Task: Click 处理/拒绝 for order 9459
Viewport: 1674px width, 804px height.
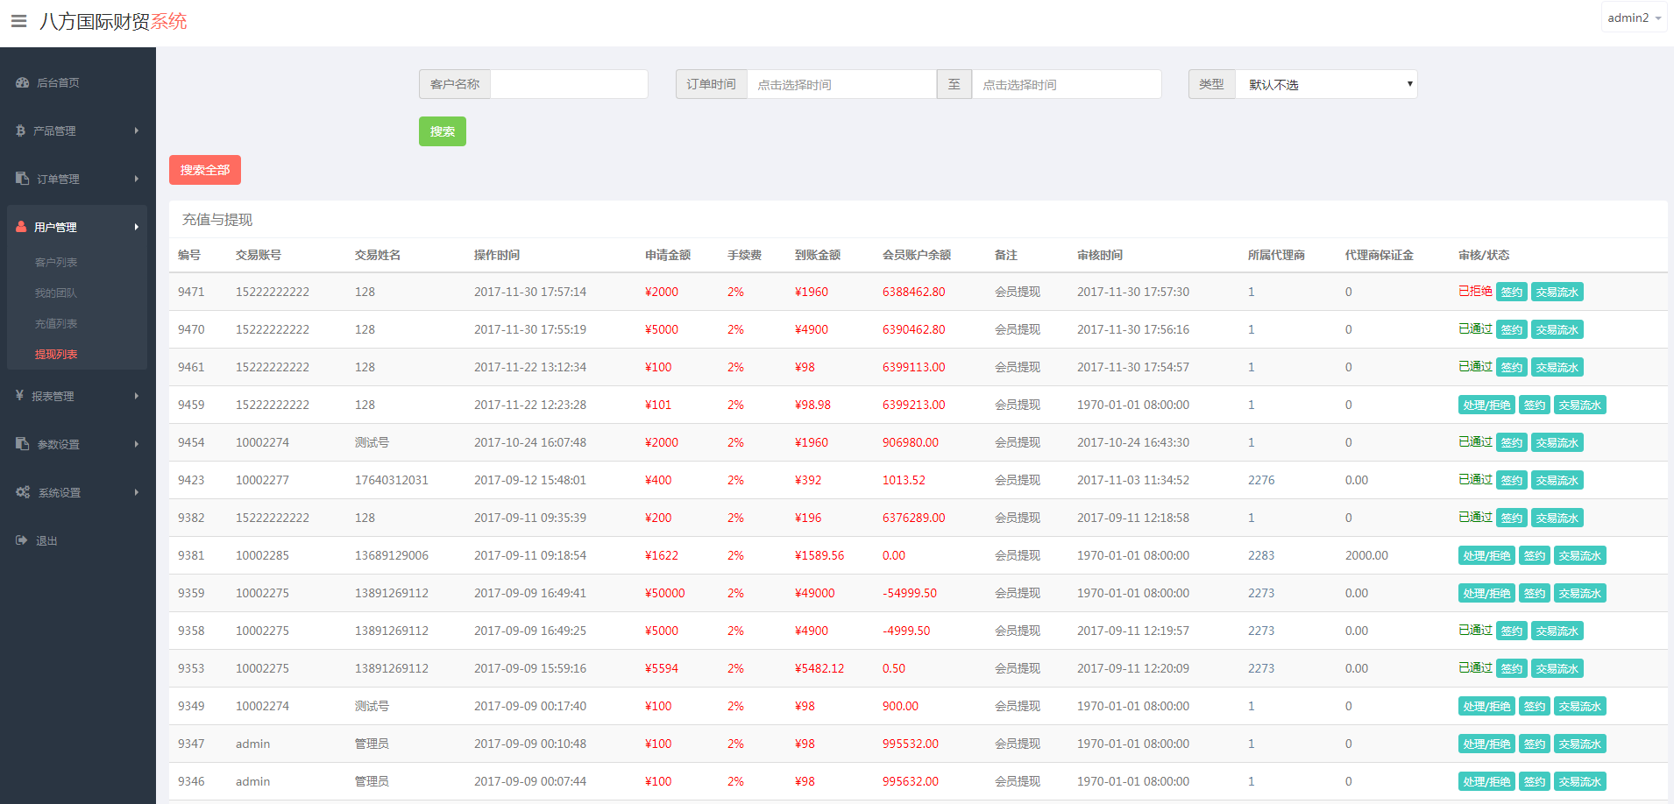Action: [1486, 406]
